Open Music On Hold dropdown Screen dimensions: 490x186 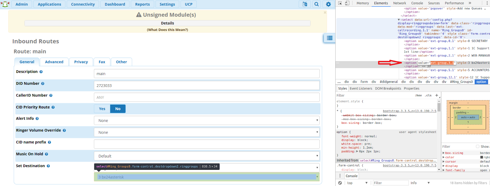coord(207,156)
